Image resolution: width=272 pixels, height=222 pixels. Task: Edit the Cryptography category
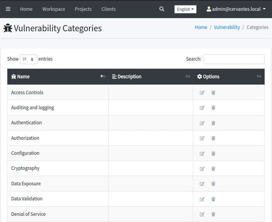point(202,169)
